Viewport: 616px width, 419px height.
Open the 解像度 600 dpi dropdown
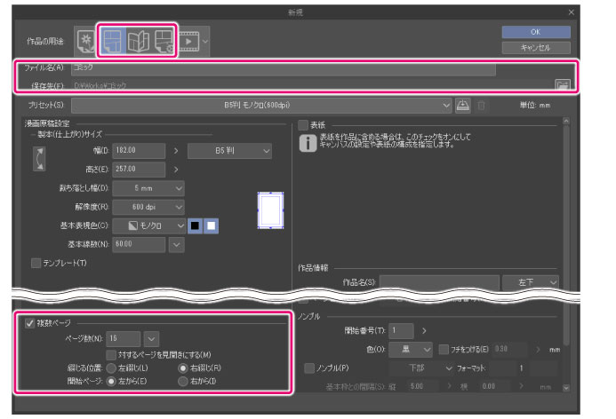(x=148, y=207)
